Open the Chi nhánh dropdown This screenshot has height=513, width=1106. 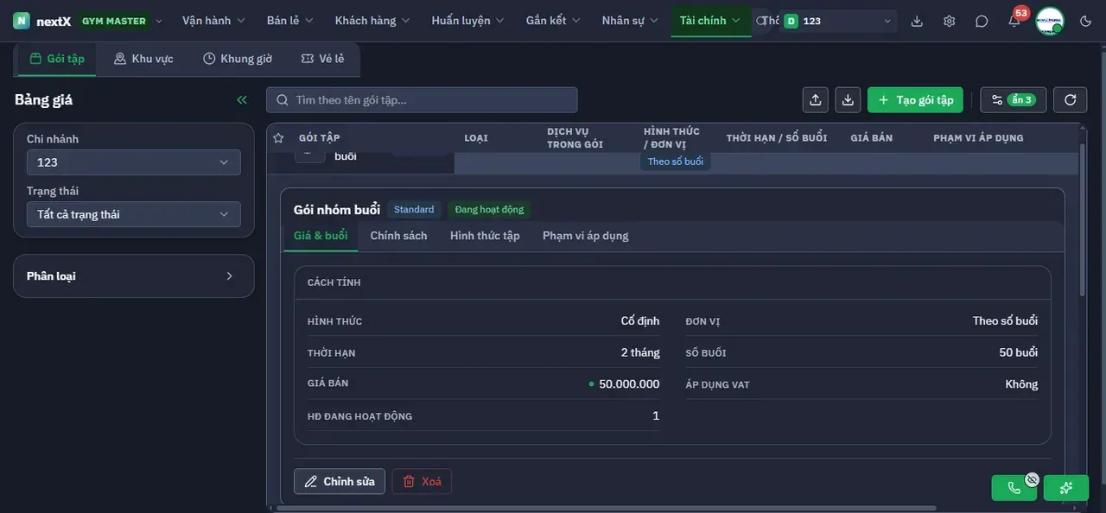click(134, 162)
